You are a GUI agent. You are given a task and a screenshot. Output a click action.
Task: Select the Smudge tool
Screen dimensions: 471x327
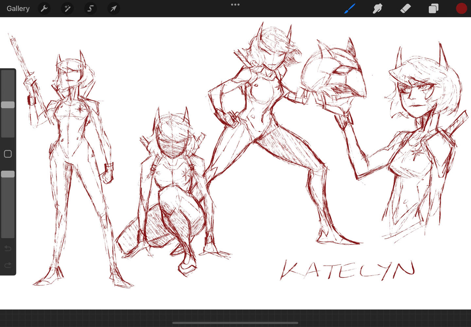pos(377,8)
